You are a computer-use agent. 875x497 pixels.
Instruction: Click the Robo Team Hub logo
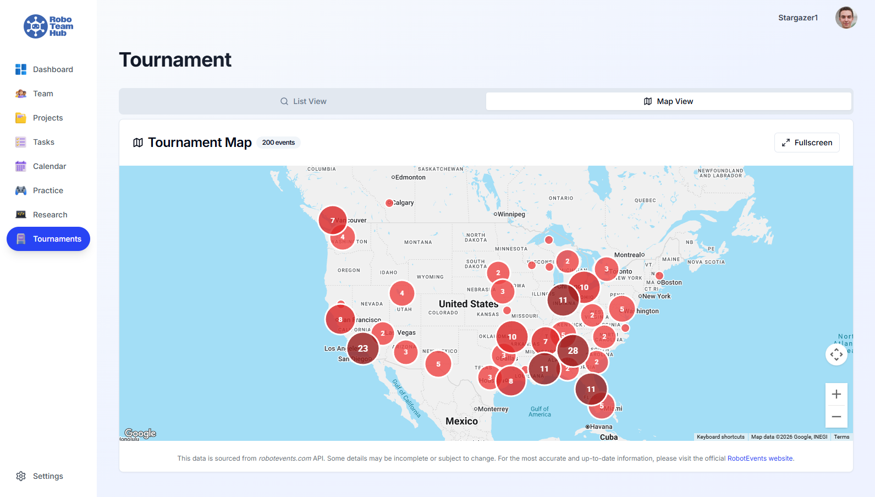pyautogui.click(x=48, y=26)
